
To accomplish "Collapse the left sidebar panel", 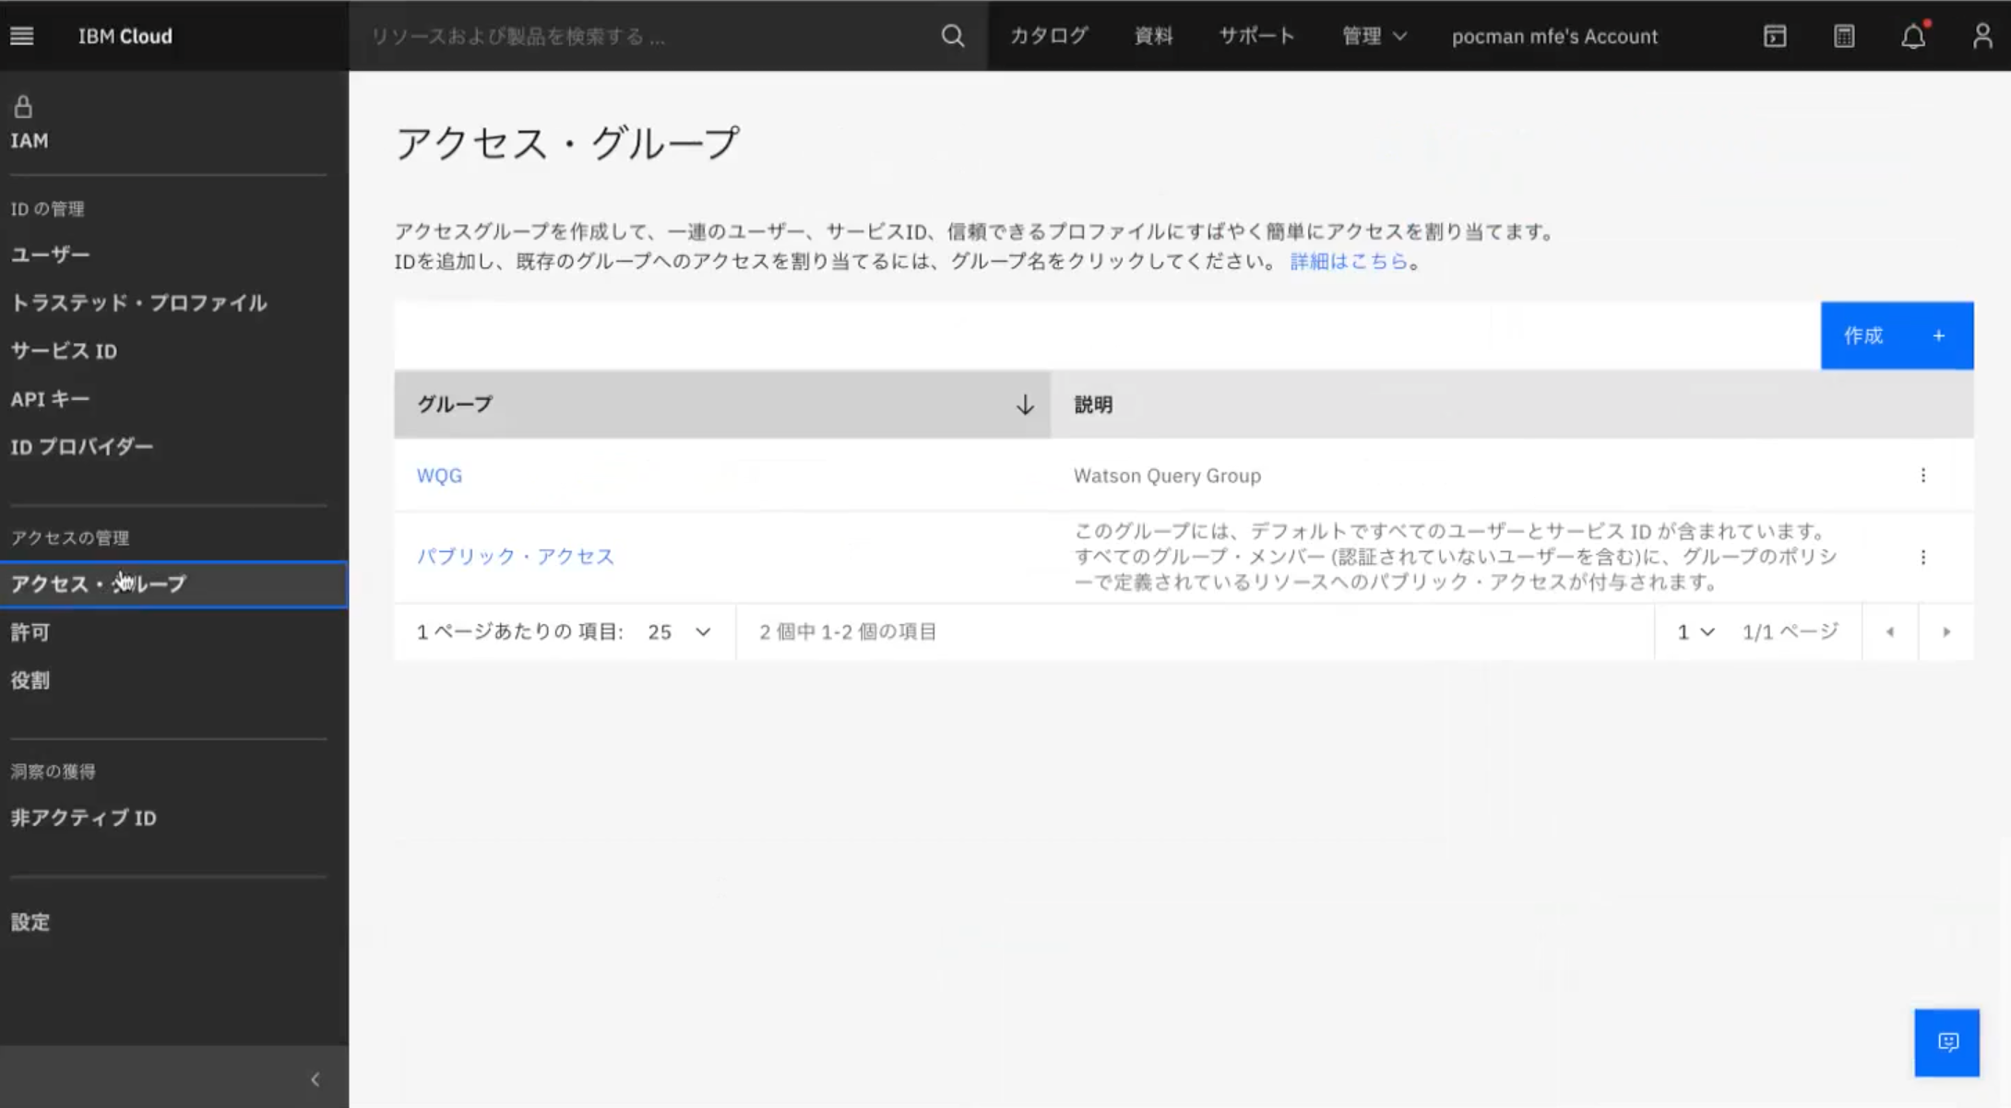I will pyautogui.click(x=315, y=1079).
